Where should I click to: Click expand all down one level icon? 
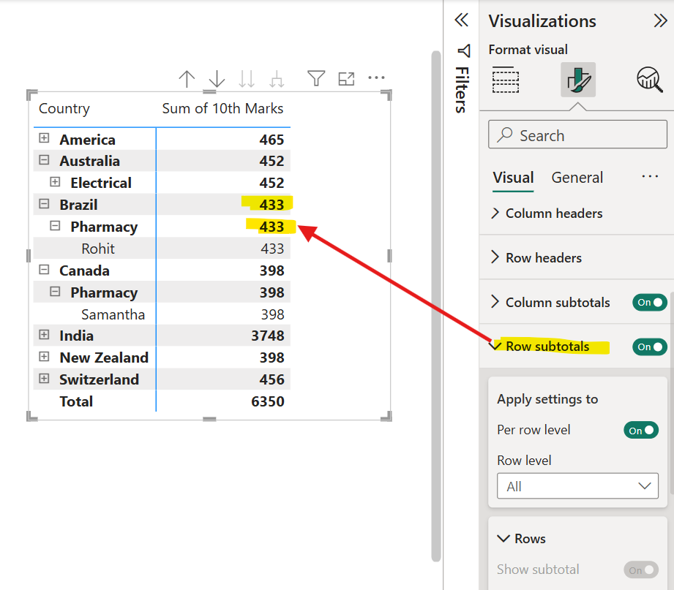277,79
